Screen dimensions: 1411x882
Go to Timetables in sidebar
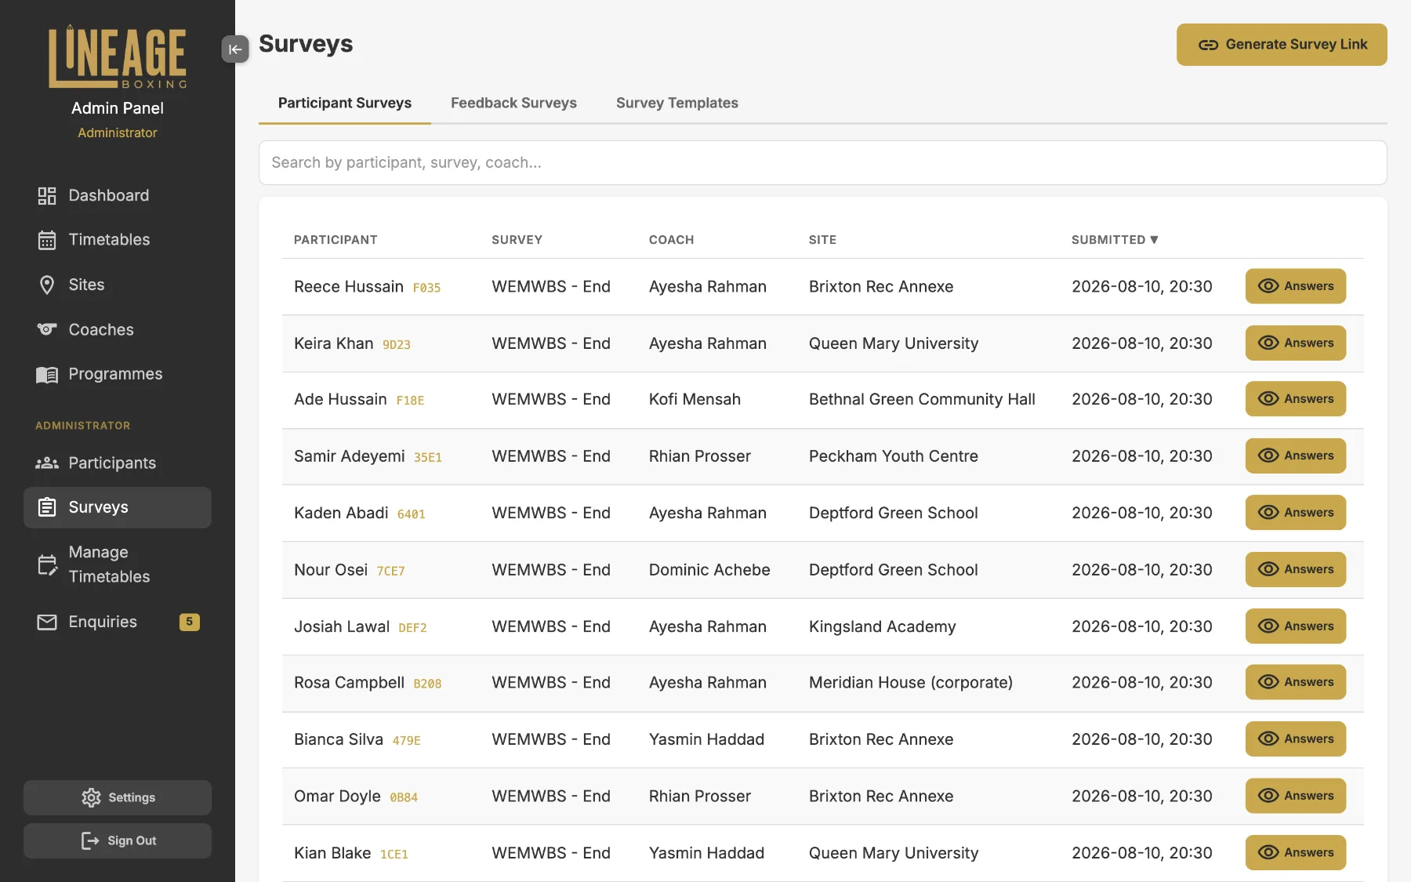pyautogui.click(x=118, y=240)
